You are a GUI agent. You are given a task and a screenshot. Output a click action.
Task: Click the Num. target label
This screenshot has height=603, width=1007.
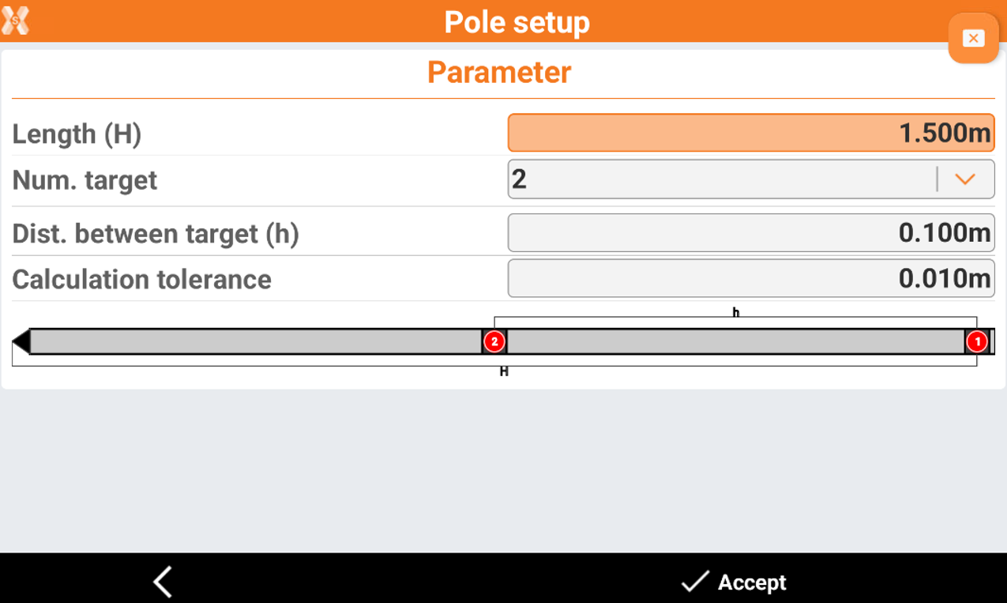click(85, 180)
